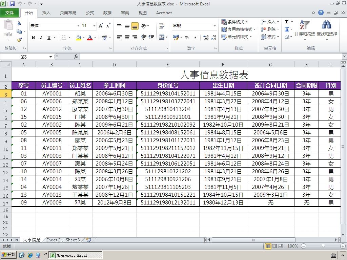Open the Sheet3 worksheet tab
Screen dimensions: 347x260
(x=73, y=240)
